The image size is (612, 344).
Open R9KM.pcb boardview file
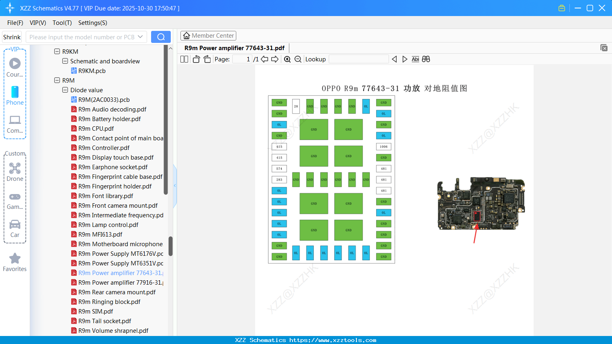92,71
